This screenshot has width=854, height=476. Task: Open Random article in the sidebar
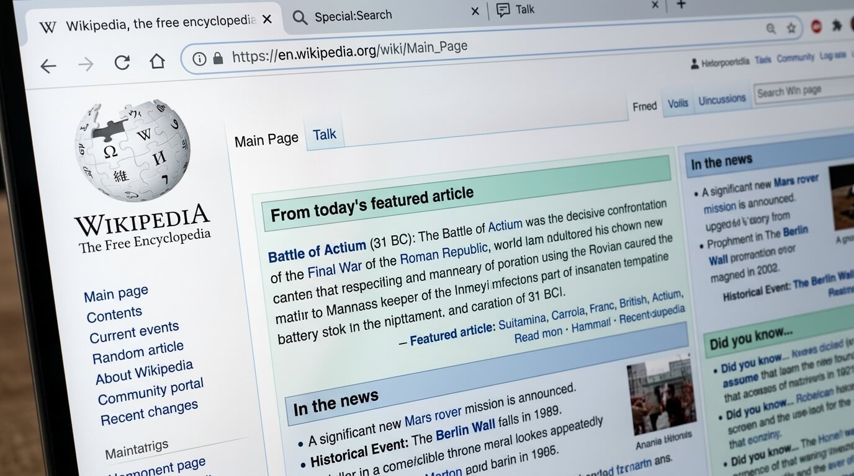pos(138,352)
